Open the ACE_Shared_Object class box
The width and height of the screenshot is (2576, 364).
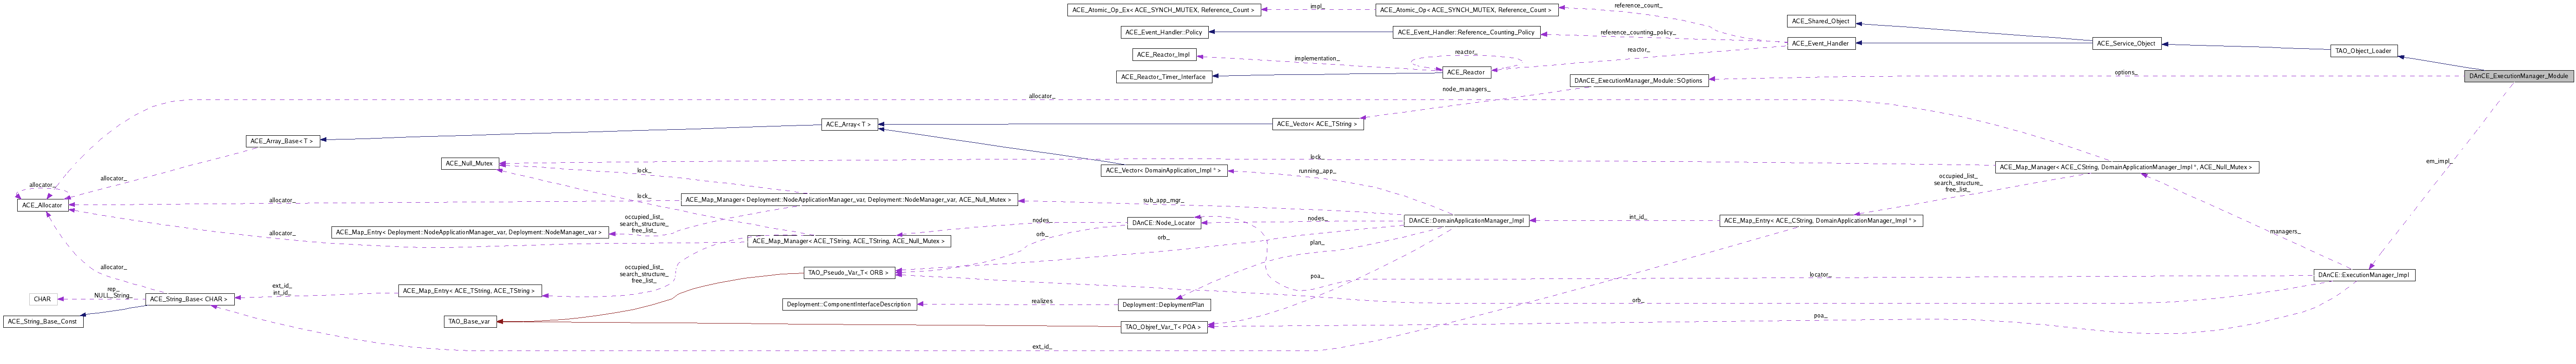click(1820, 21)
